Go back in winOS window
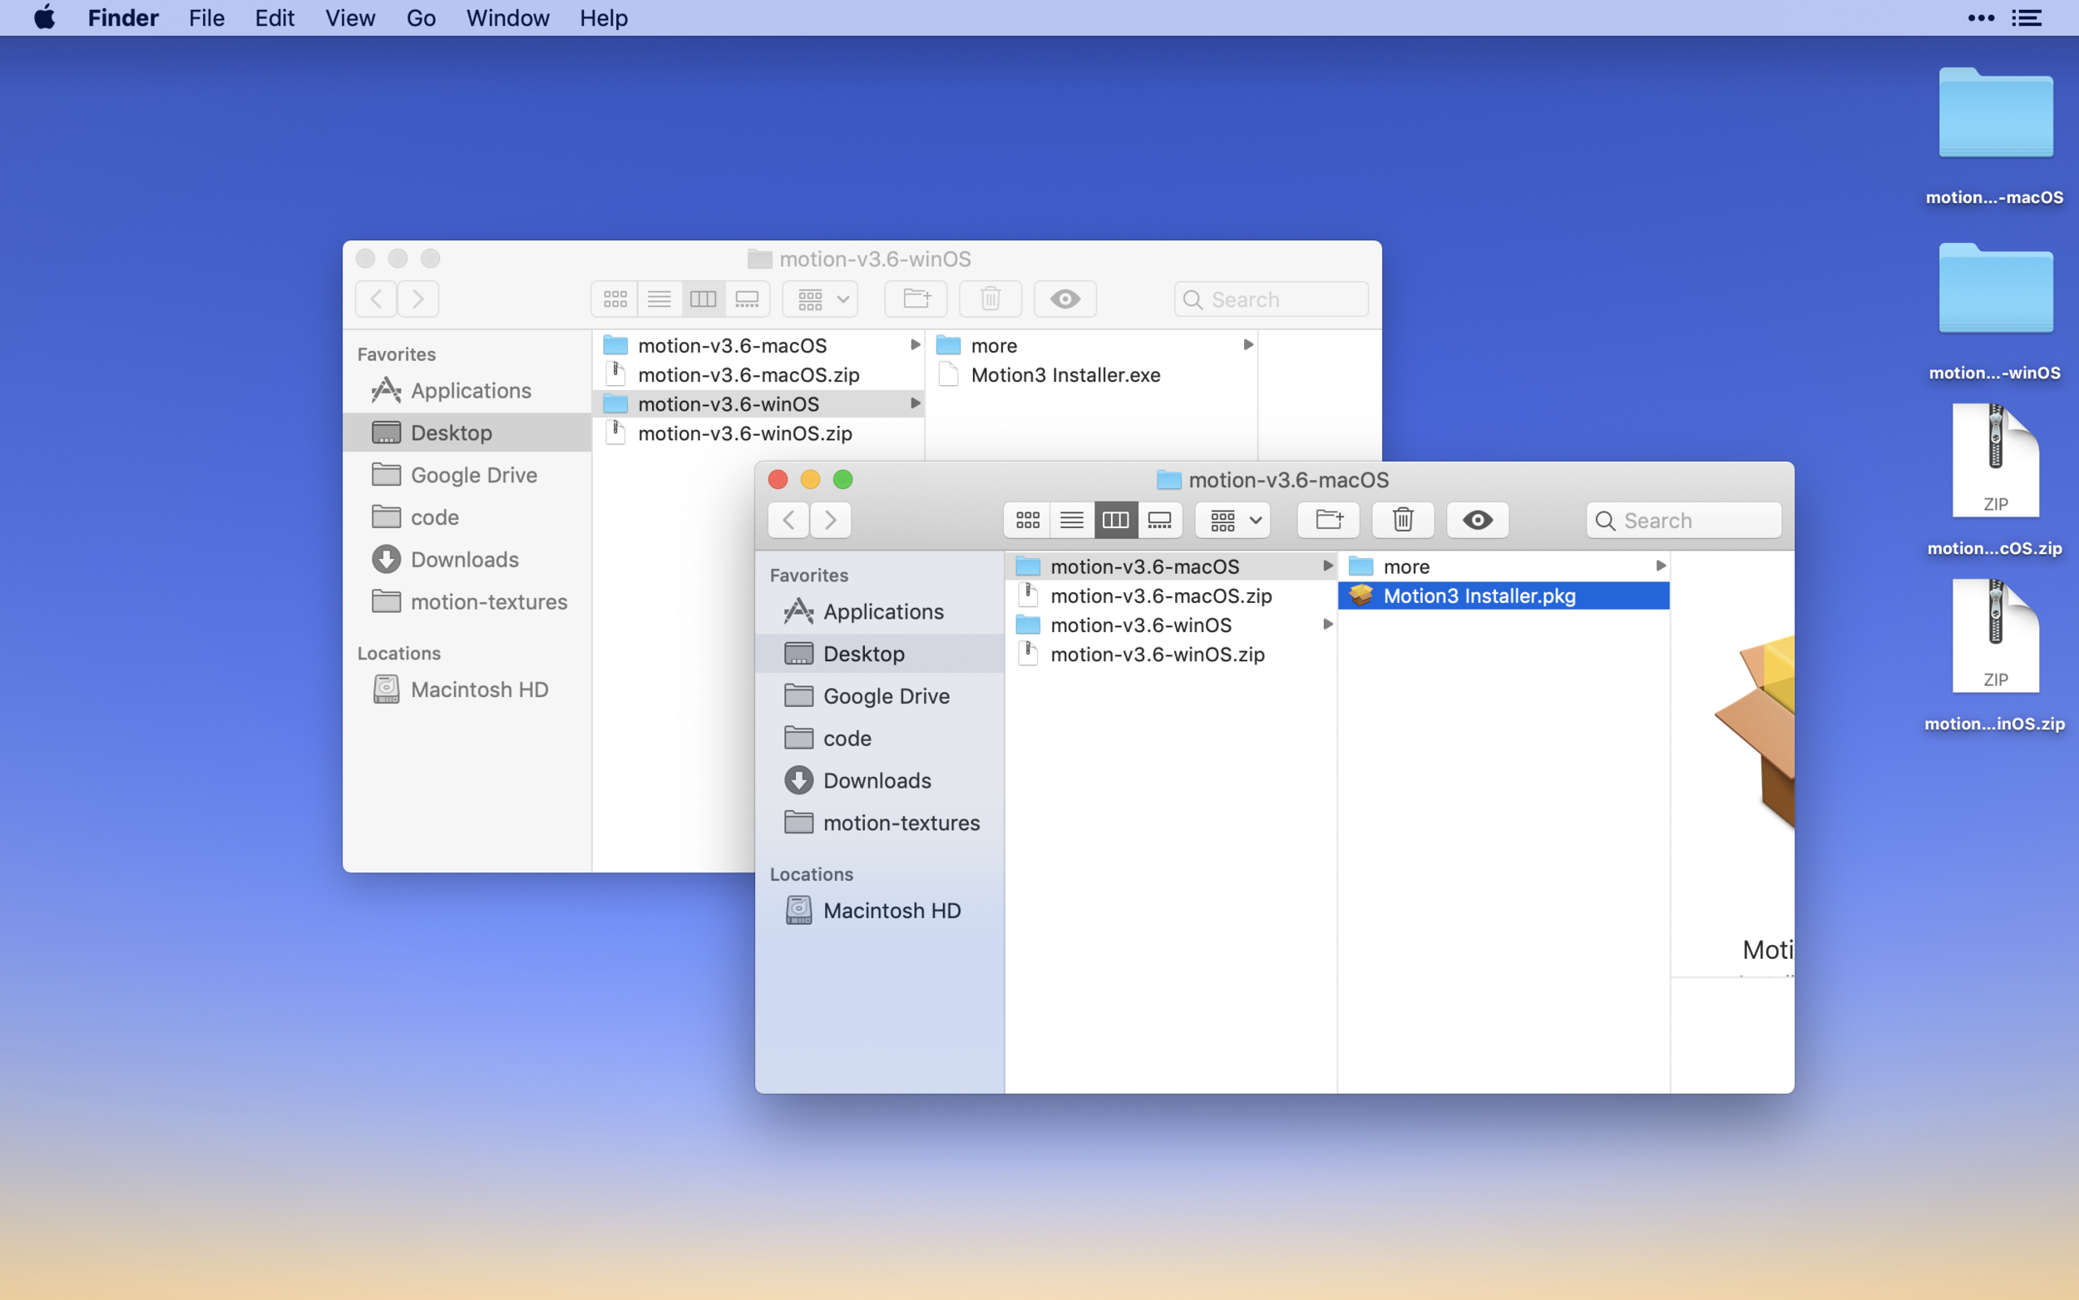 click(x=376, y=299)
